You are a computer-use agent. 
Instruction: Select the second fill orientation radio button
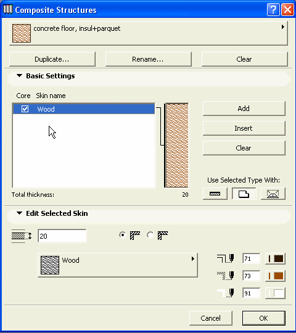[150, 235]
